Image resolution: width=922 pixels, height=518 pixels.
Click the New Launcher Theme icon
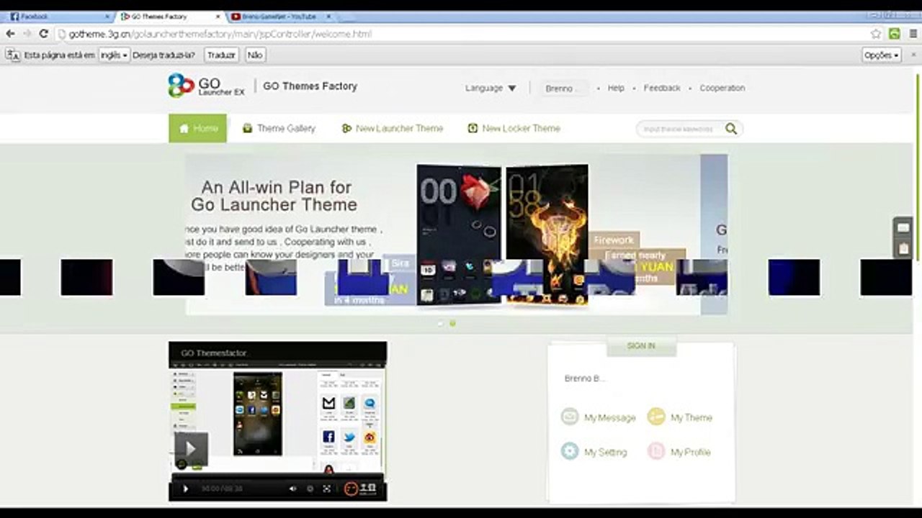pos(346,128)
